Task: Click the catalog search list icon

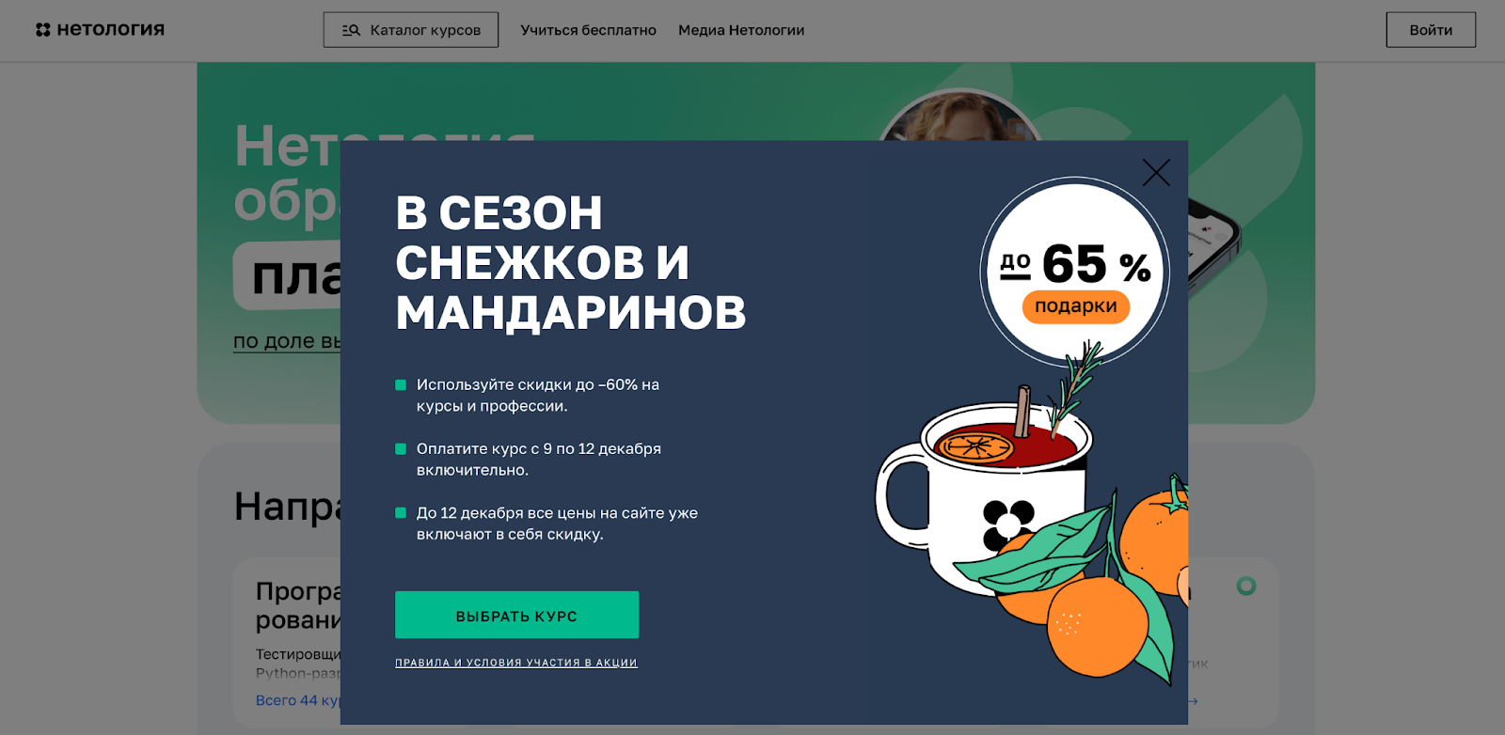Action: (351, 30)
